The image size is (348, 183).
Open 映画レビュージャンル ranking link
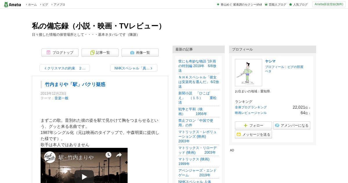click(251, 113)
